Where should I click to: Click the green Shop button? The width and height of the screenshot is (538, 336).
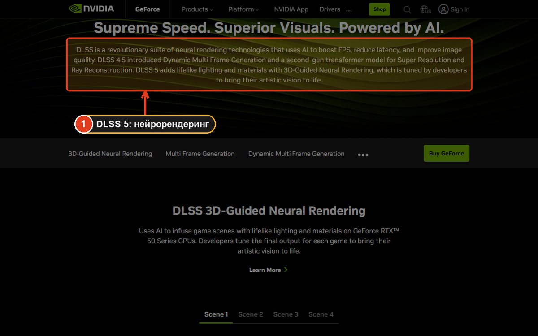[x=379, y=9]
